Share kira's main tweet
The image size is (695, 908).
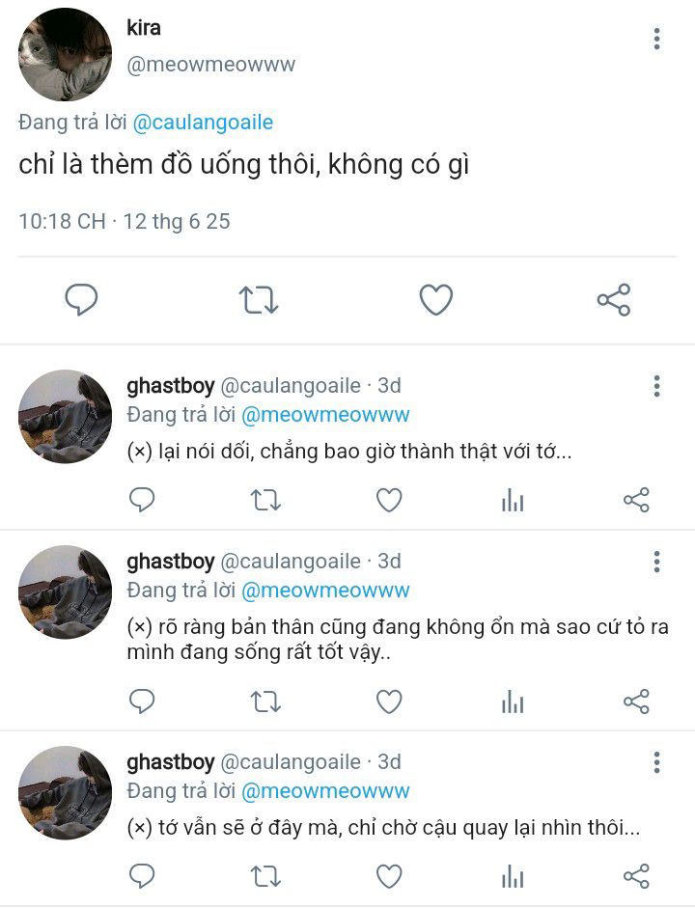(614, 299)
